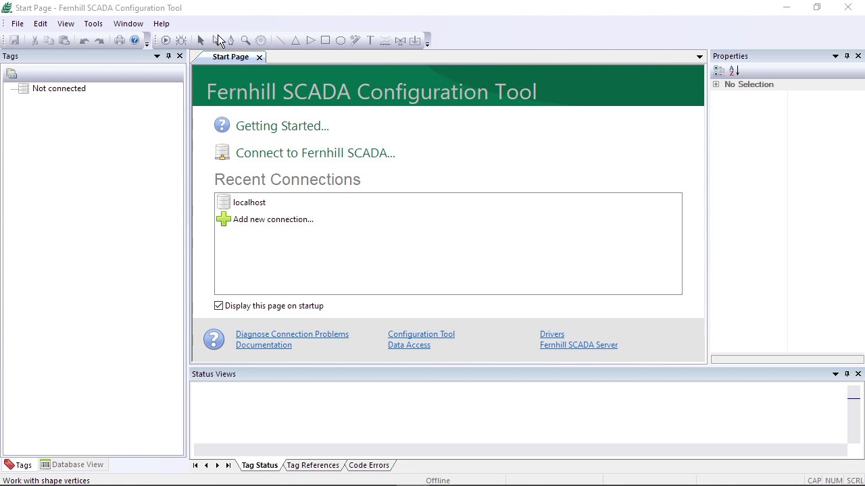The height and width of the screenshot is (486, 865).
Task: Open the Fernhill SCADA Server link
Action: [578, 345]
